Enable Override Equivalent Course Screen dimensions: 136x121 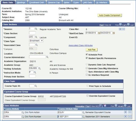coord(87,95)
